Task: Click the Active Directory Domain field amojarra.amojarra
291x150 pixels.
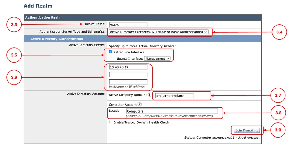Action: (x=174, y=96)
